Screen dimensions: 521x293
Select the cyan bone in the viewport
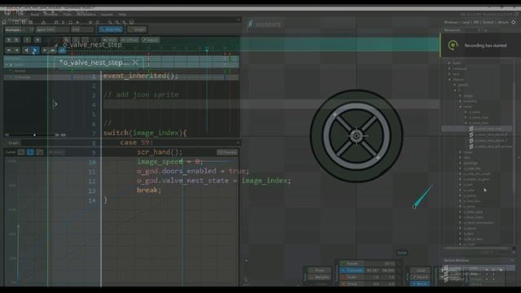[x=423, y=195]
